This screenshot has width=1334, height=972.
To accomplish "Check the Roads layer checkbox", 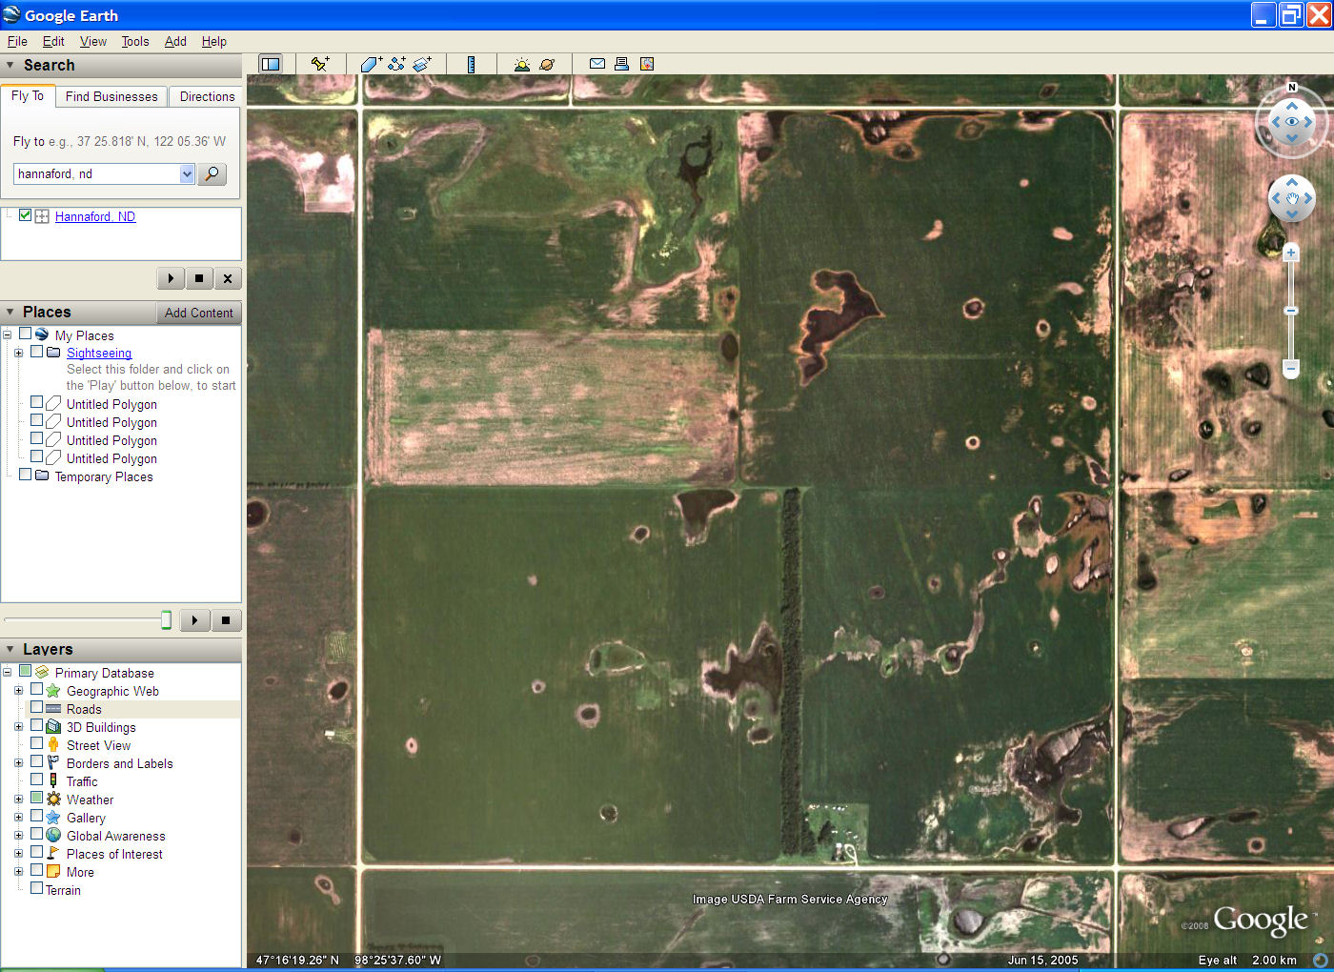I will click(x=36, y=707).
